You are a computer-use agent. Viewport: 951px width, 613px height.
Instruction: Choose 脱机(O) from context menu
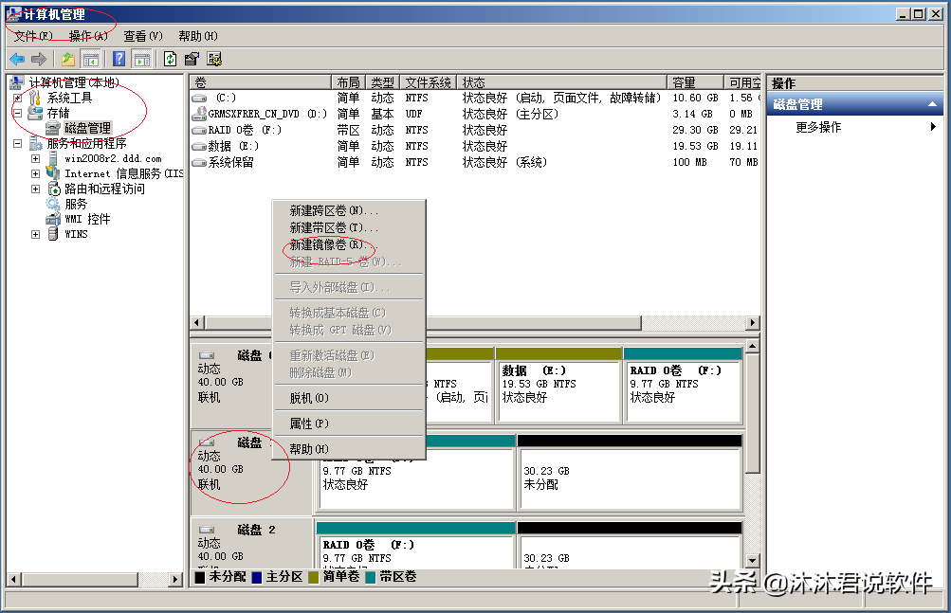[x=349, y=398]
